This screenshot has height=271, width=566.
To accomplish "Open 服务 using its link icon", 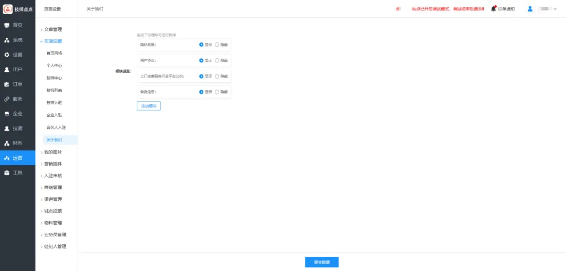I will [x=7, y=99].
